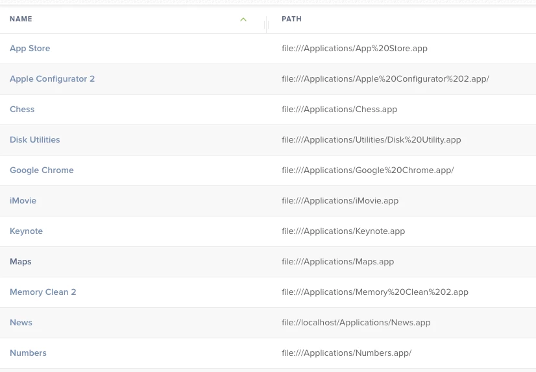Viewport: 536px width, 372px height.
Task: Click the Chess.app file path cell
Action: 339,110
